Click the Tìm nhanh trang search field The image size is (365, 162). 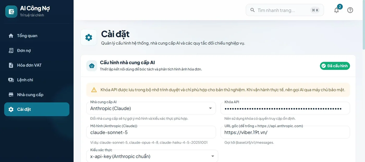coord(285,10)
